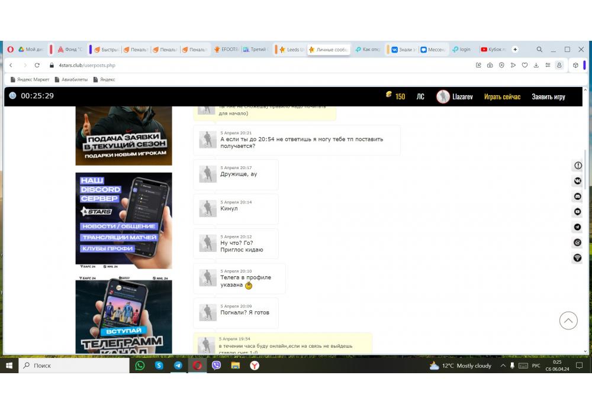This screenshot has height=414, width=592.
Task: Click the Играть сейчас link
Action: click(x=502, y=96)
